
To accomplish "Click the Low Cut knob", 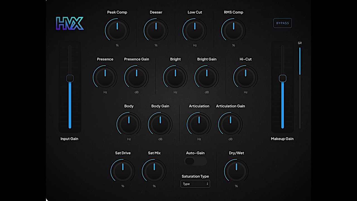I will (195, 30).
